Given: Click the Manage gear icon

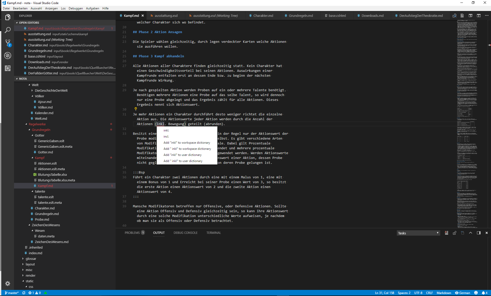Looking at the screenshot, I should point(8,284).
